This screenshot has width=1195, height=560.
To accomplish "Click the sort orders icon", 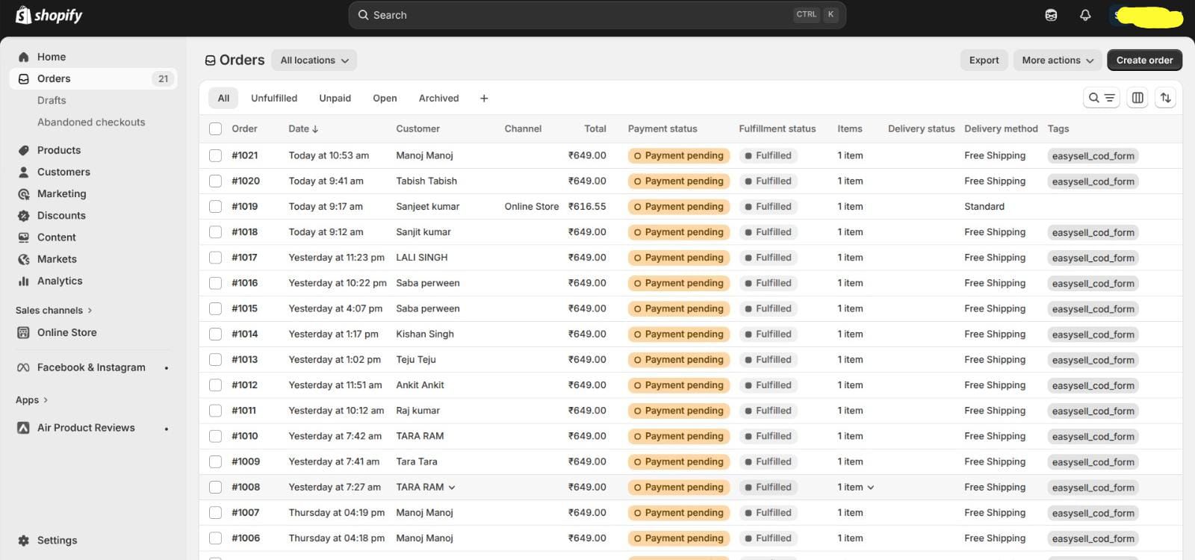I will (1165, 98).
